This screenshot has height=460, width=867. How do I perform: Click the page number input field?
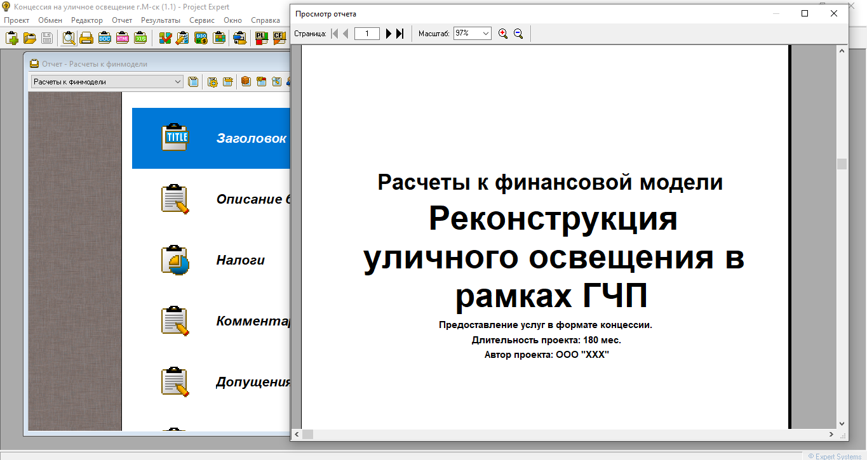(x=367, y=34)
